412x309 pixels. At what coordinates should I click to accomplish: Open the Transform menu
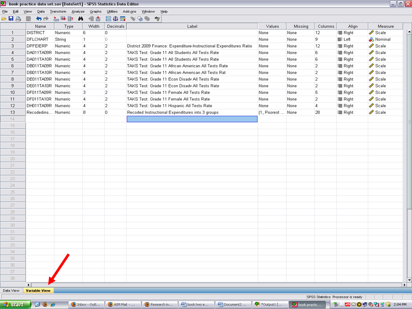coord(58,11)
